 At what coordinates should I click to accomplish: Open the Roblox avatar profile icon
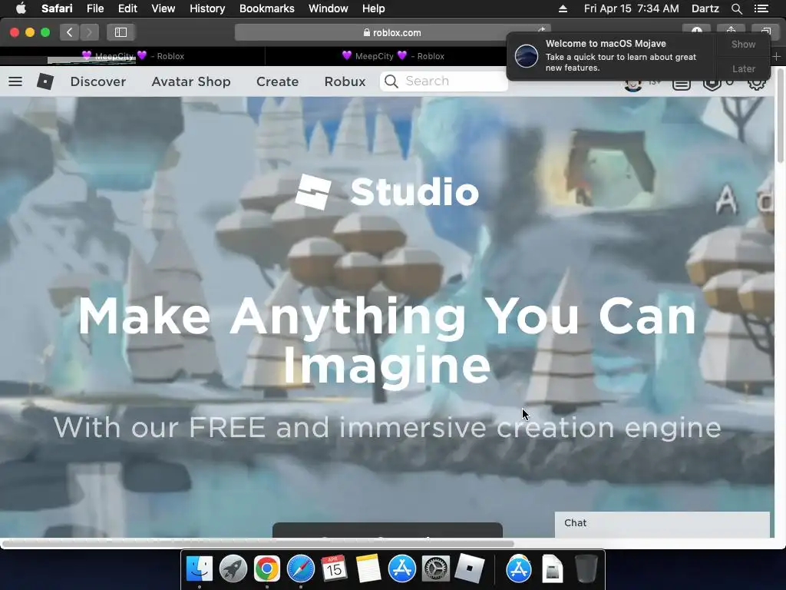point(633,85)
